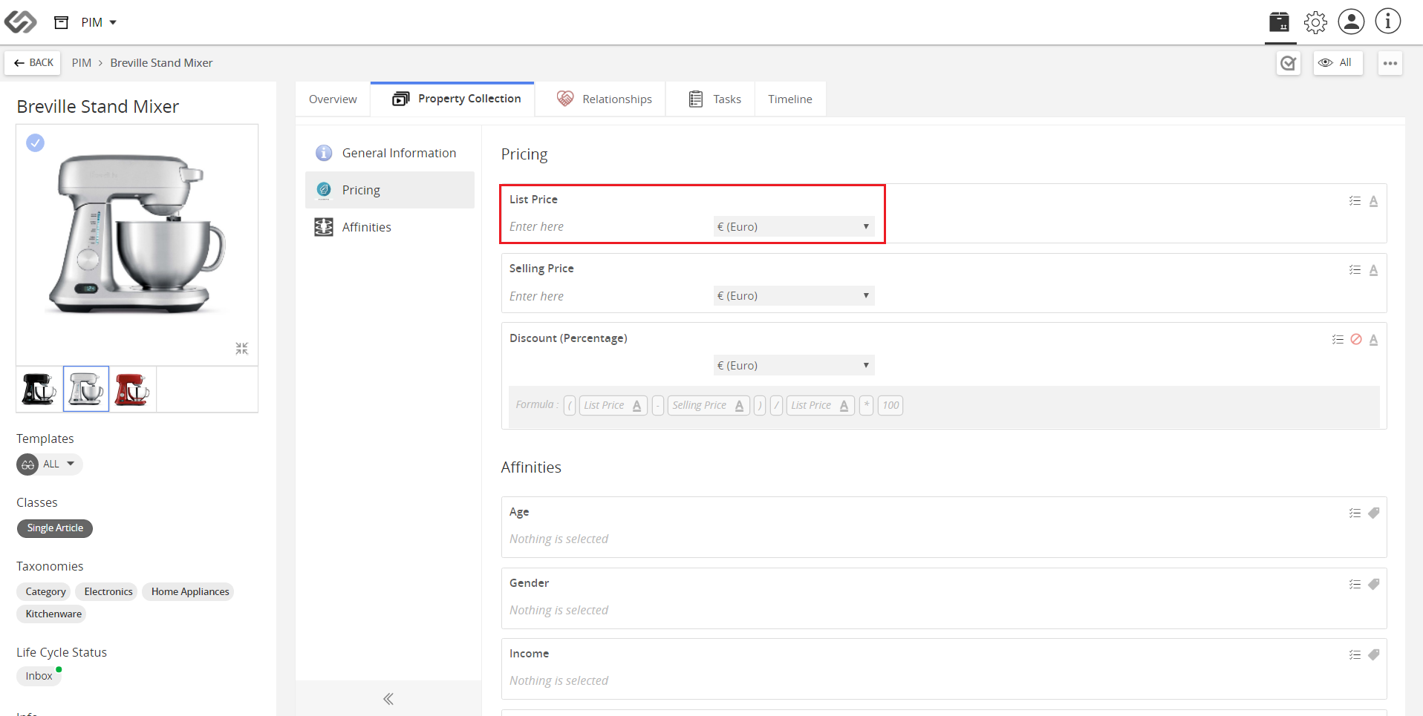The image size is (1423, 716).
Task: Open the List Price currency dropdown
Action: 794,226
